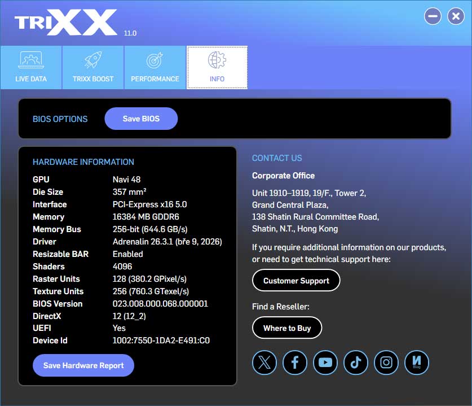Open Customer Support
Image resolution: width=472 pixels, height=406 pixels.
(295, 280)
